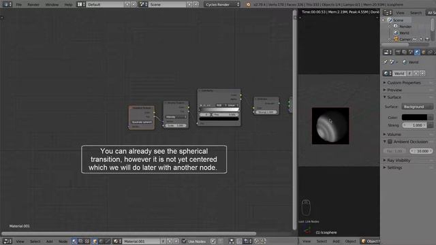The height and width of the screenshot is (245, 436).
Task: Select object shader nodes mode
Action: pyautogui.click(x=95, y=242)
